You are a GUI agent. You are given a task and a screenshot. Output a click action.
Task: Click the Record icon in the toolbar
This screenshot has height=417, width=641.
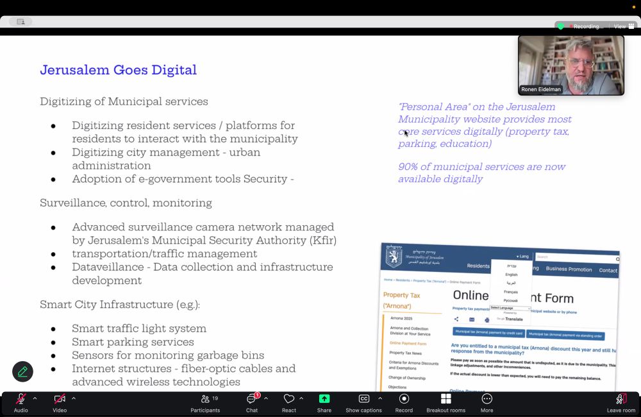coord(404,398)
